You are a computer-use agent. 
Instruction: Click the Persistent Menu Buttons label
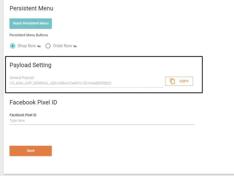pos(29,35)
